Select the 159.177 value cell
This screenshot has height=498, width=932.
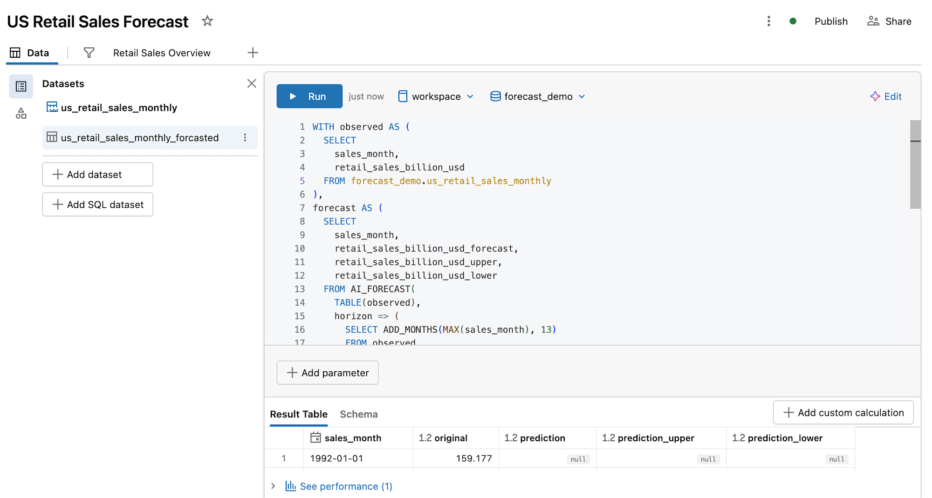(455, 458)
